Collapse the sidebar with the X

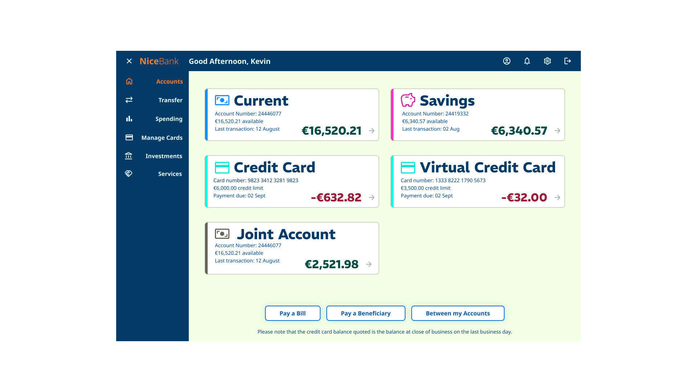pos(129,61)
